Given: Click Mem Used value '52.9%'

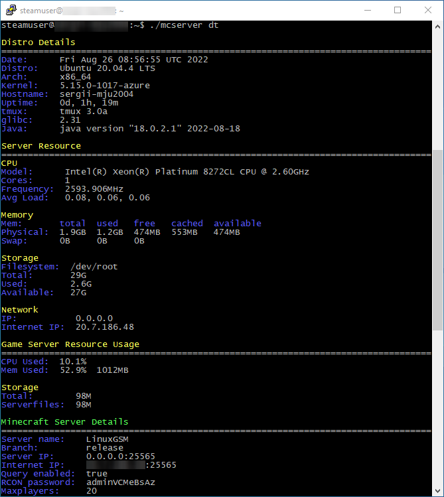Looking at the screenshot, I should click(x=73, y=370).
